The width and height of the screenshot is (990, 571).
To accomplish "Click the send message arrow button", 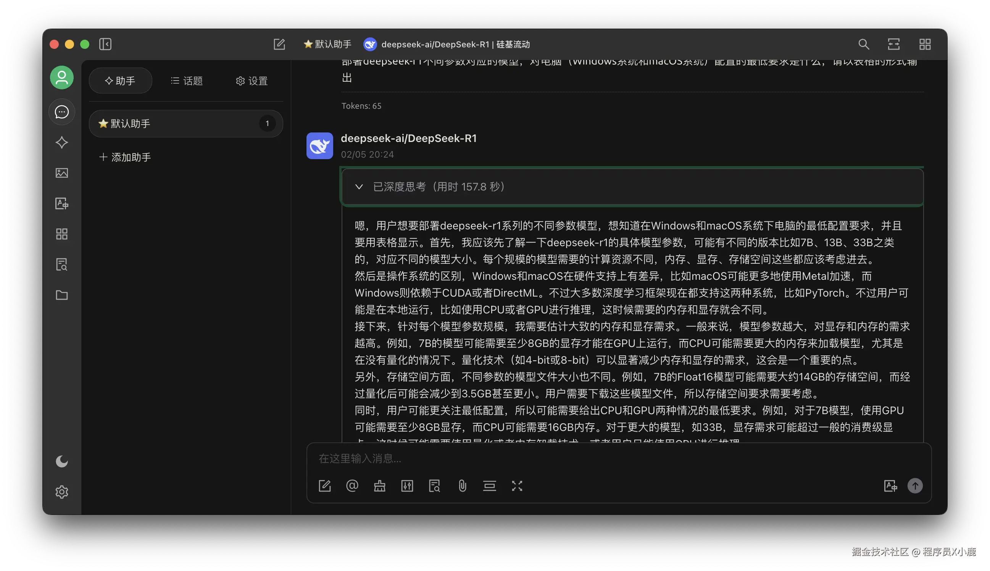I will point(915,486).
